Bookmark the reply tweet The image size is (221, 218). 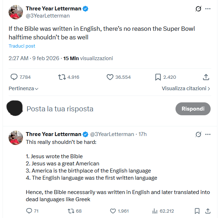click(x=197, y=211)
